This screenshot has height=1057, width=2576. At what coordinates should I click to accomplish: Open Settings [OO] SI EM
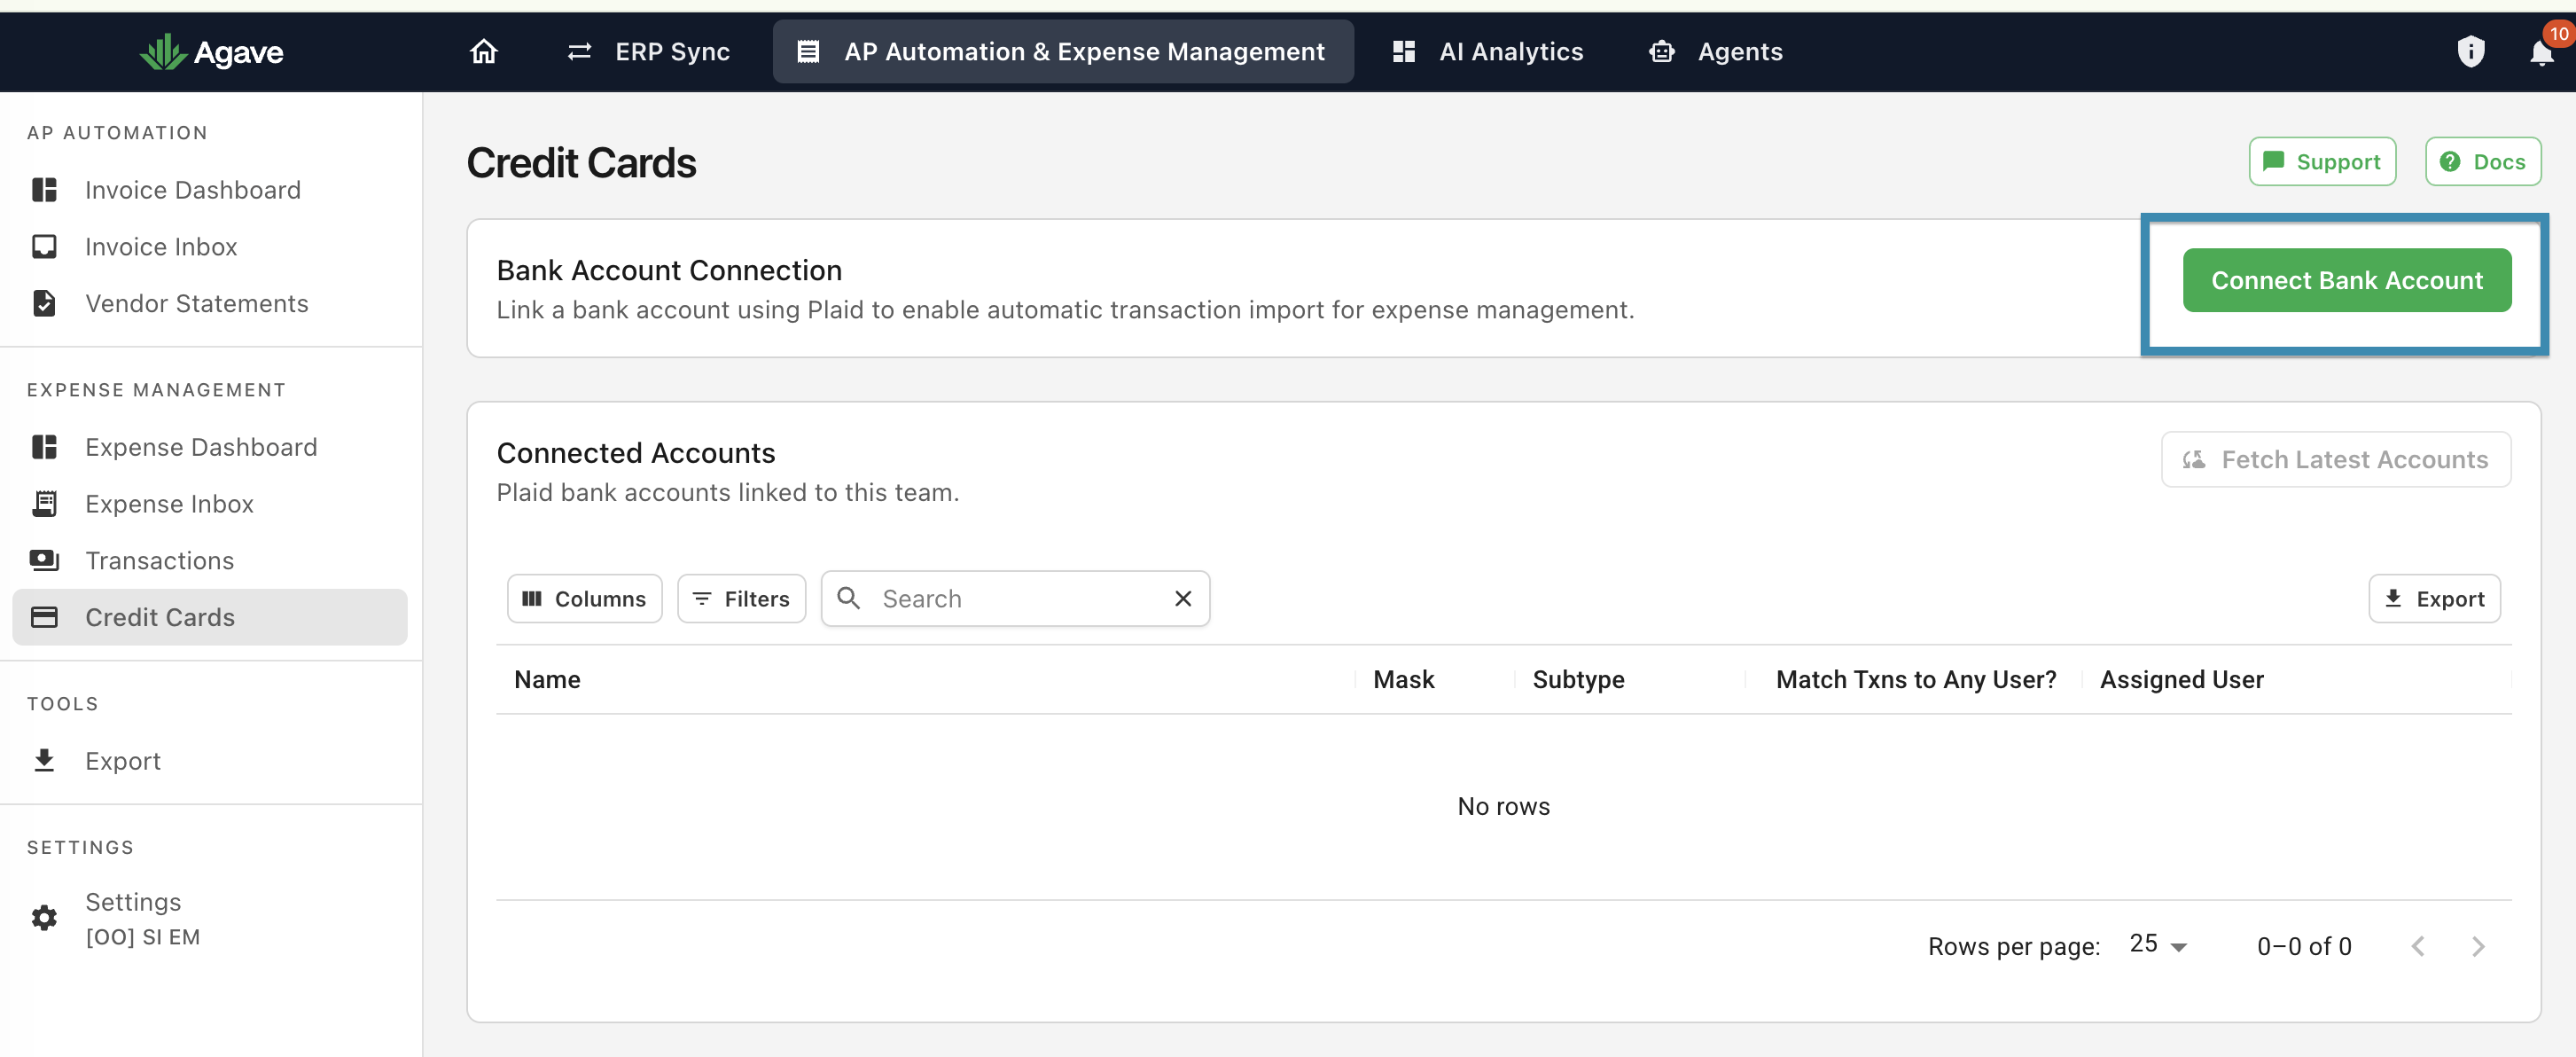pos(210,918)
